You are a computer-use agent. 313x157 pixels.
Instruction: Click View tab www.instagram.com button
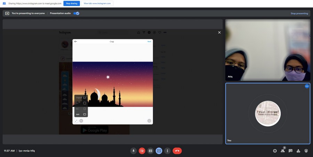(x=97, y=3)
